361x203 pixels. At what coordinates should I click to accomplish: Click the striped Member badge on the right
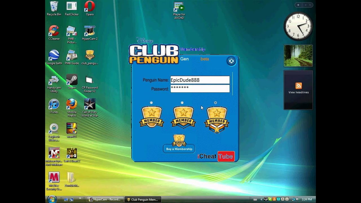(217, 120)
